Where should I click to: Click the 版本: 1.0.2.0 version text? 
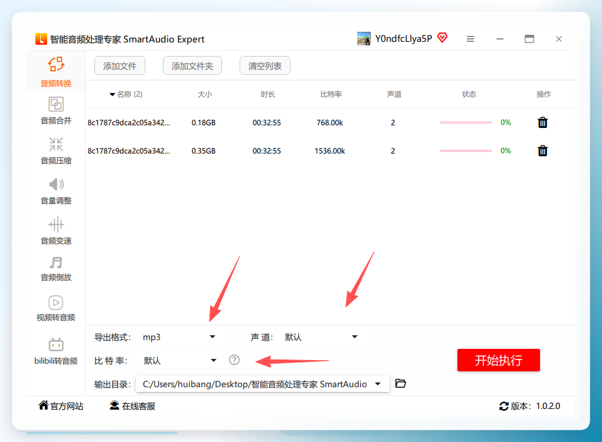coord(535,406)
